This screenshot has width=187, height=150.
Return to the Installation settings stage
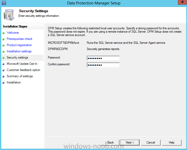(x=19, y=51)
